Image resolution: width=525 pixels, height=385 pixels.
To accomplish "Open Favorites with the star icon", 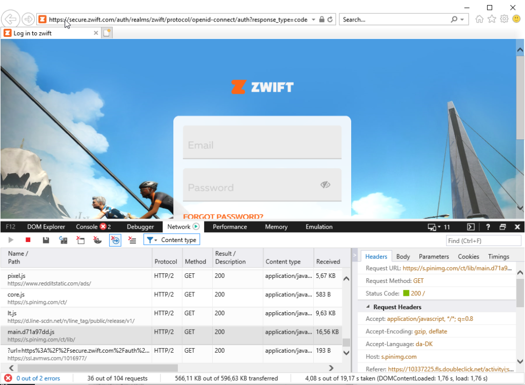I will click(492, 19).
